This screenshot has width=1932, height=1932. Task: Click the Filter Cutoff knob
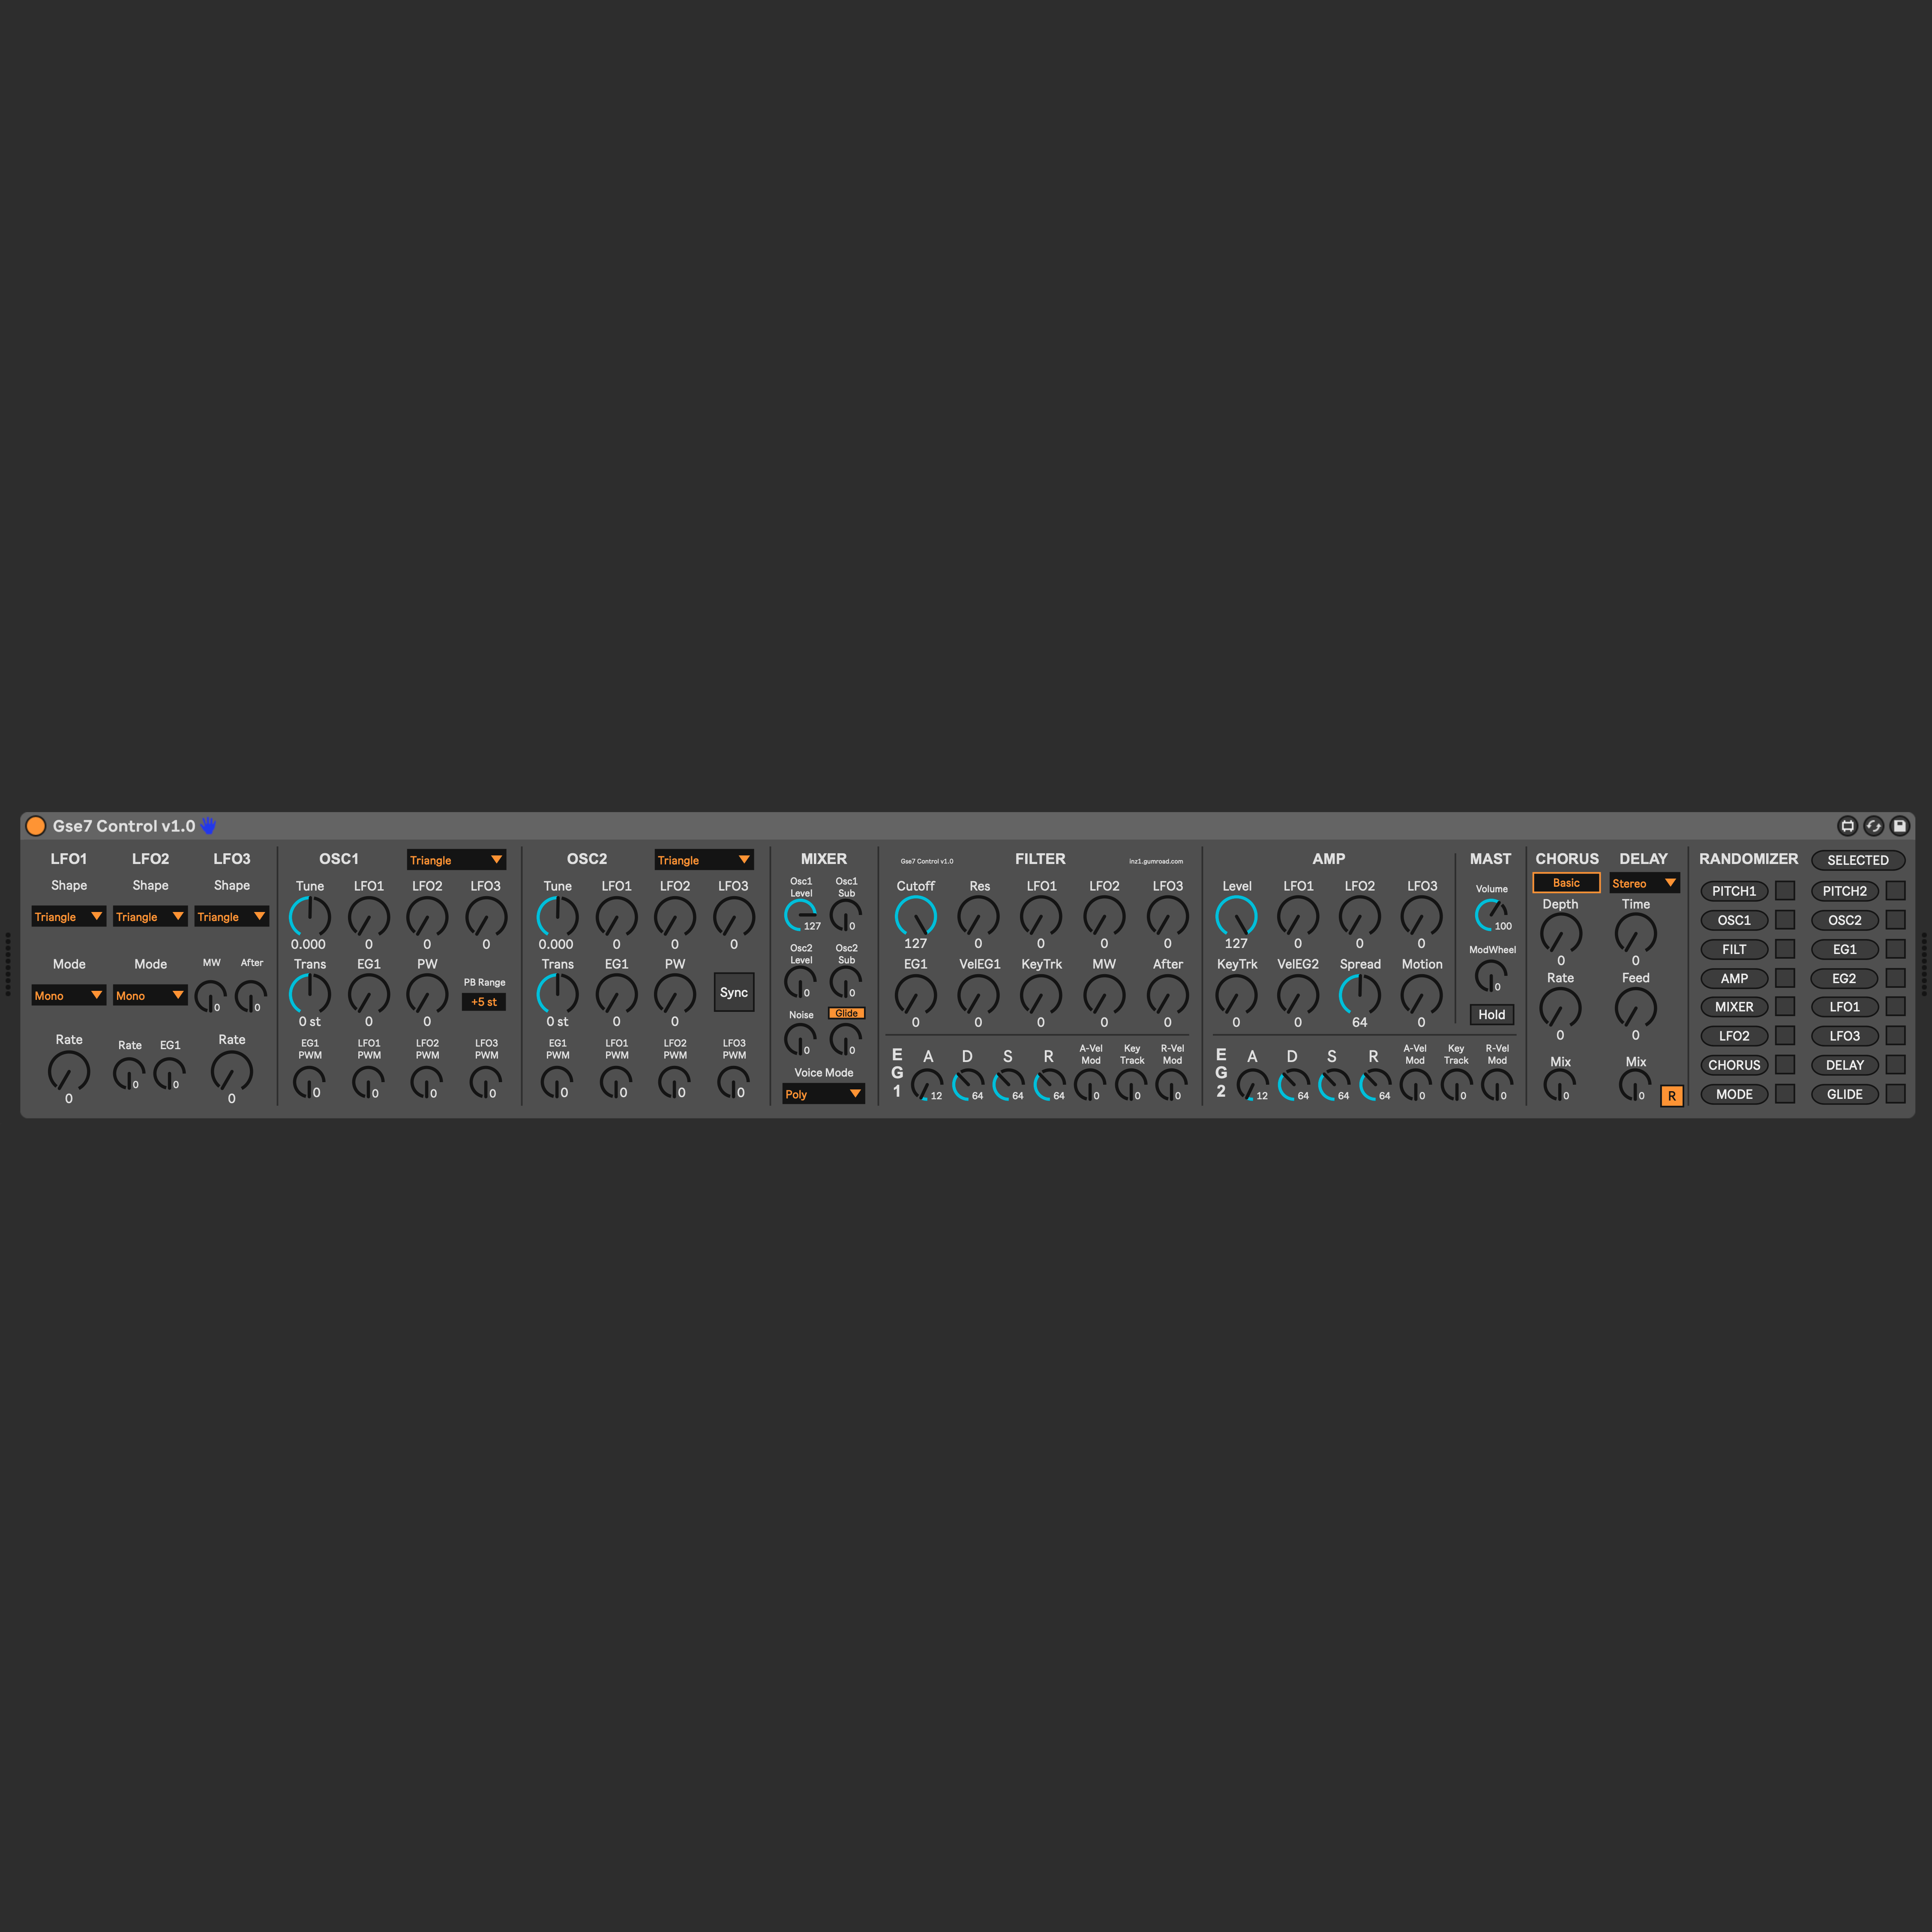point(915,916)
